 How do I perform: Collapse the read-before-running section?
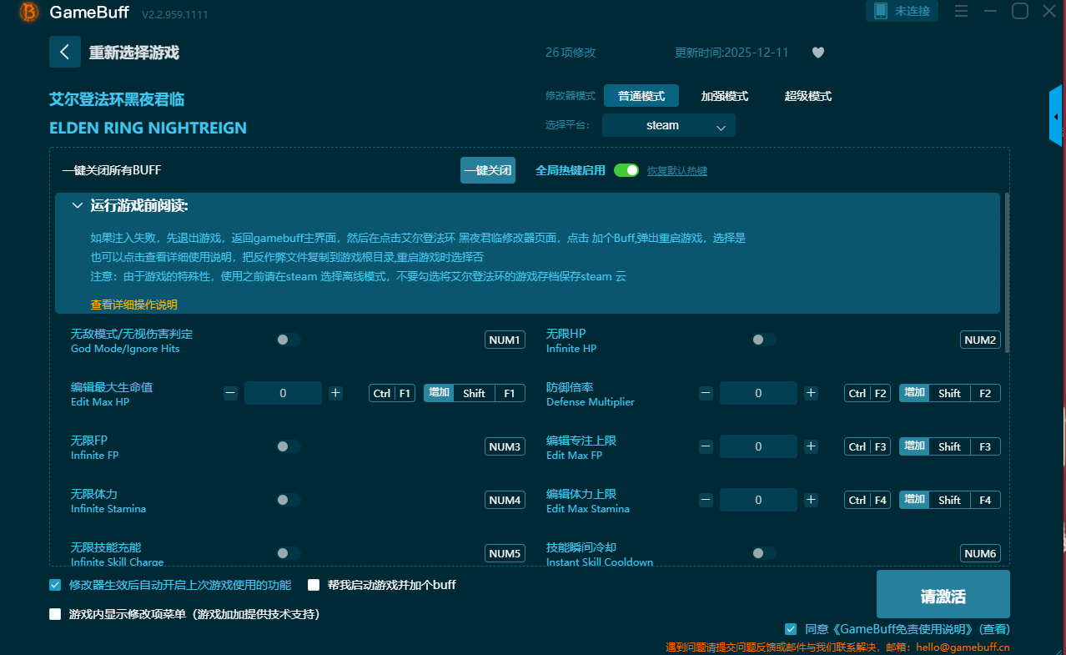coord(78,205)
